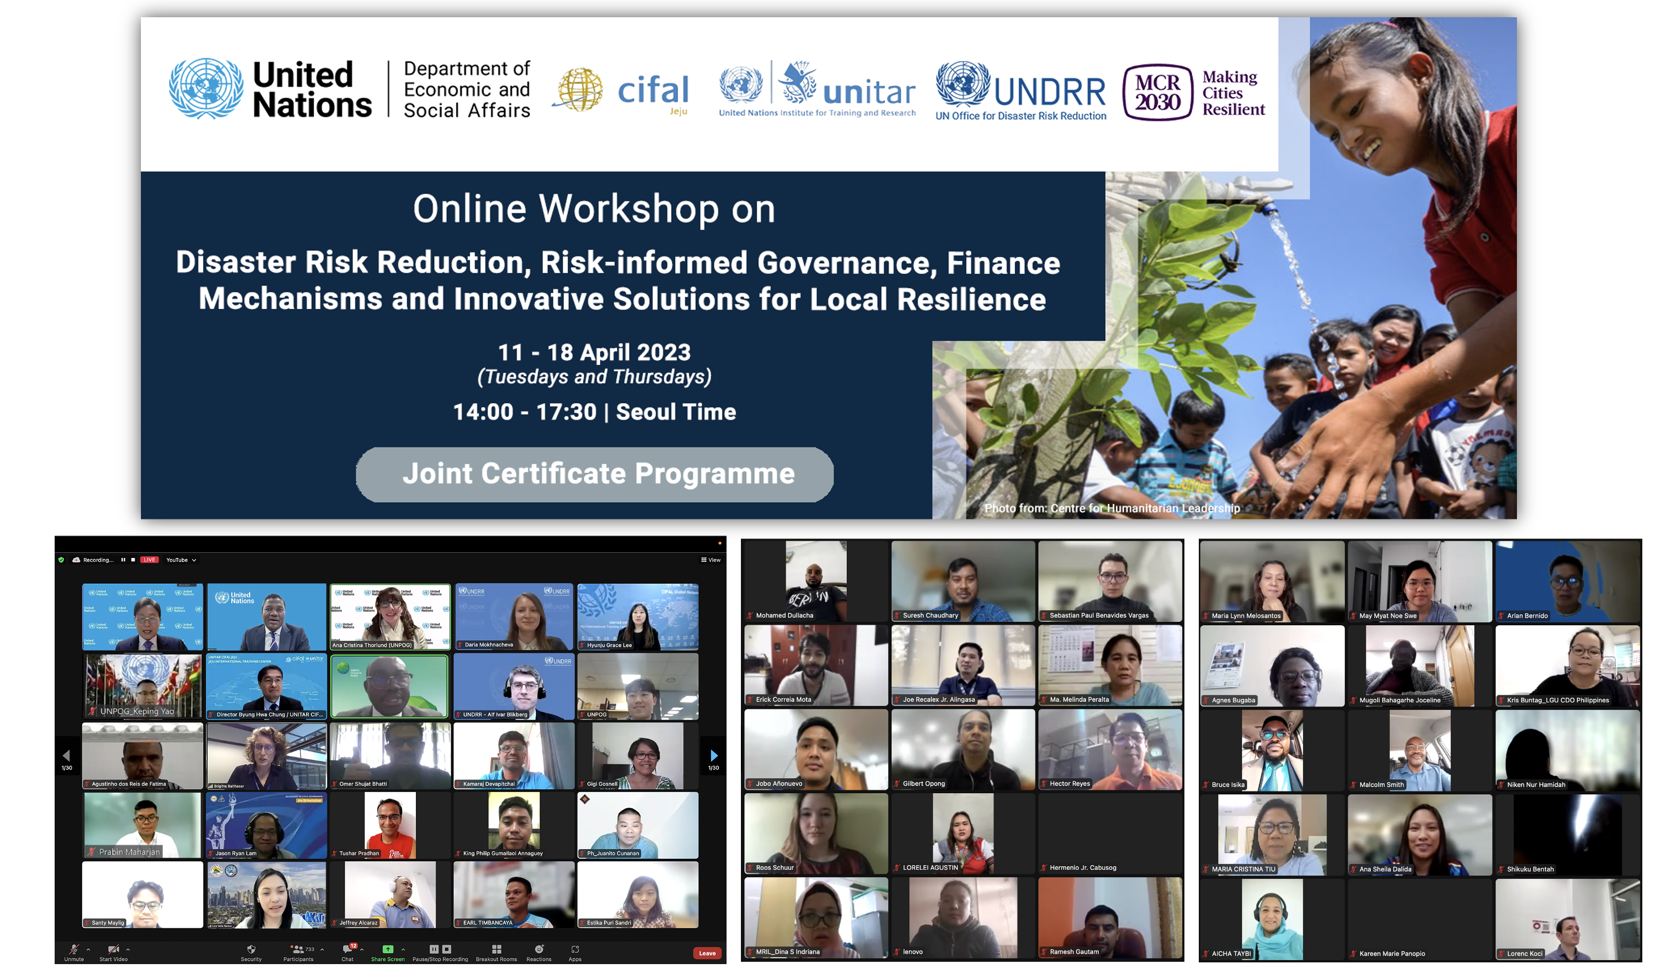The width and height of the screenshot is (1659, 971).
Task: Unmute the microphone
Action: click(74, 949)
